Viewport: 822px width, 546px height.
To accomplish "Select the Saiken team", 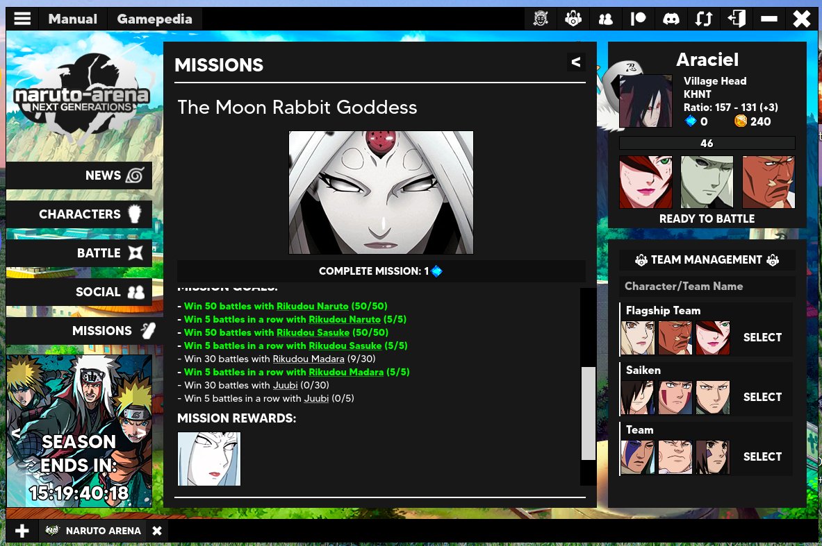I will (762, 398).
